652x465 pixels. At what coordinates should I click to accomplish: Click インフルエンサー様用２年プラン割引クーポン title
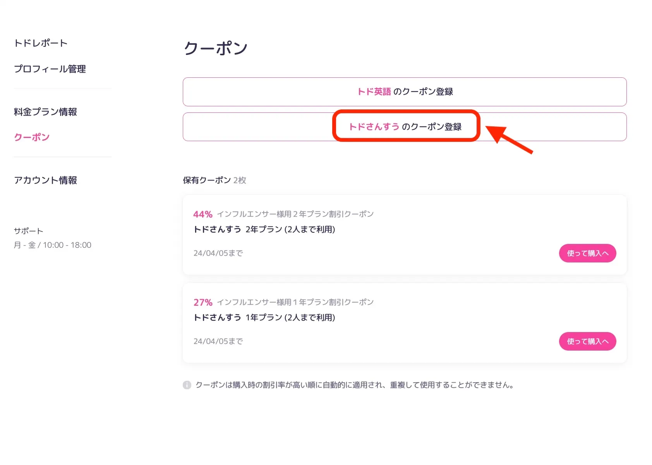[295, 214]
